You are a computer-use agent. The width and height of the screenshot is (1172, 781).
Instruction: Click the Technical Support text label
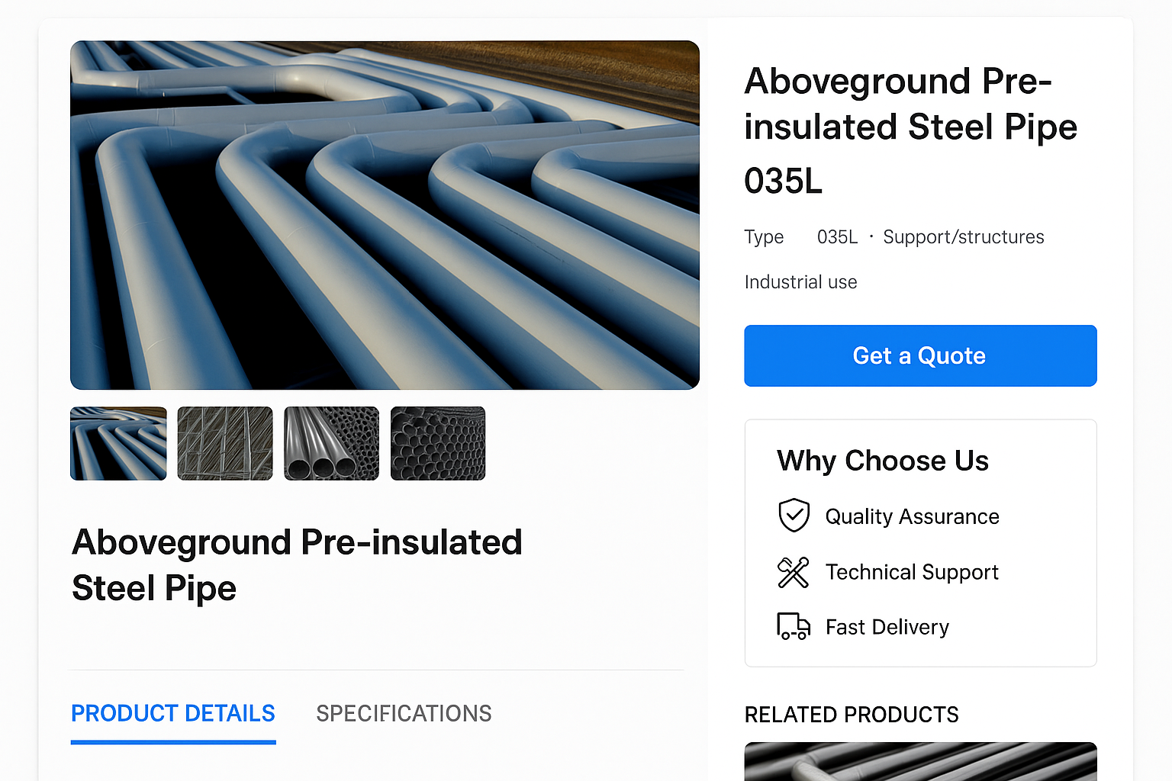[912, 572]
